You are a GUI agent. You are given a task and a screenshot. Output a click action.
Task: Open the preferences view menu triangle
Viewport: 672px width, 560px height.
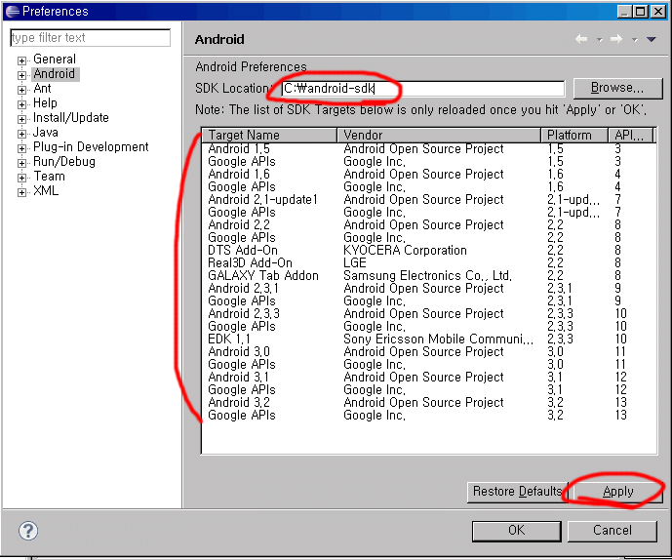(651, 39)
